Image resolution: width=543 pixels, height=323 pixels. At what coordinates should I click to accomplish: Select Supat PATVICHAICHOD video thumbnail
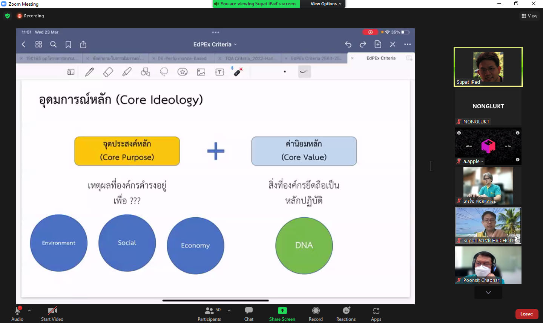488,225
